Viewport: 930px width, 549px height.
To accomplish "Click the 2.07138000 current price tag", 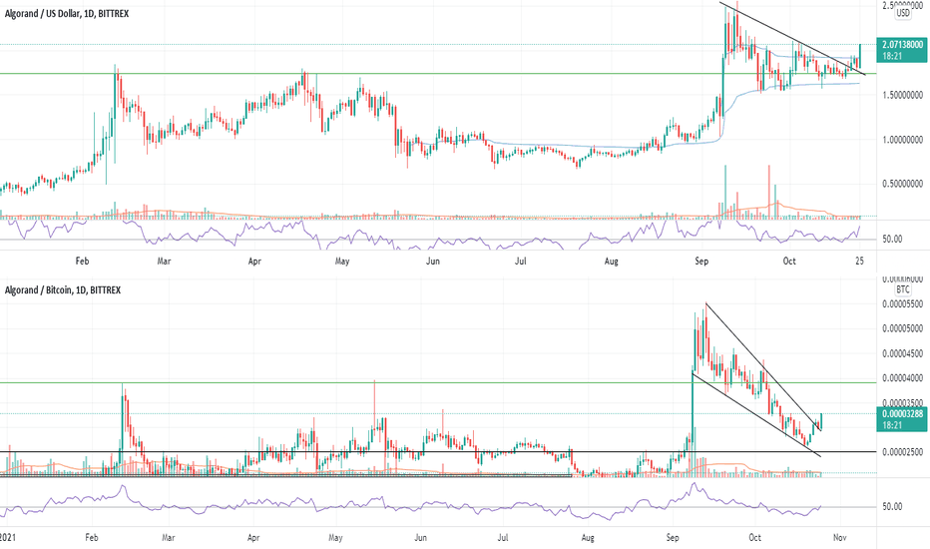I will 901,51.
